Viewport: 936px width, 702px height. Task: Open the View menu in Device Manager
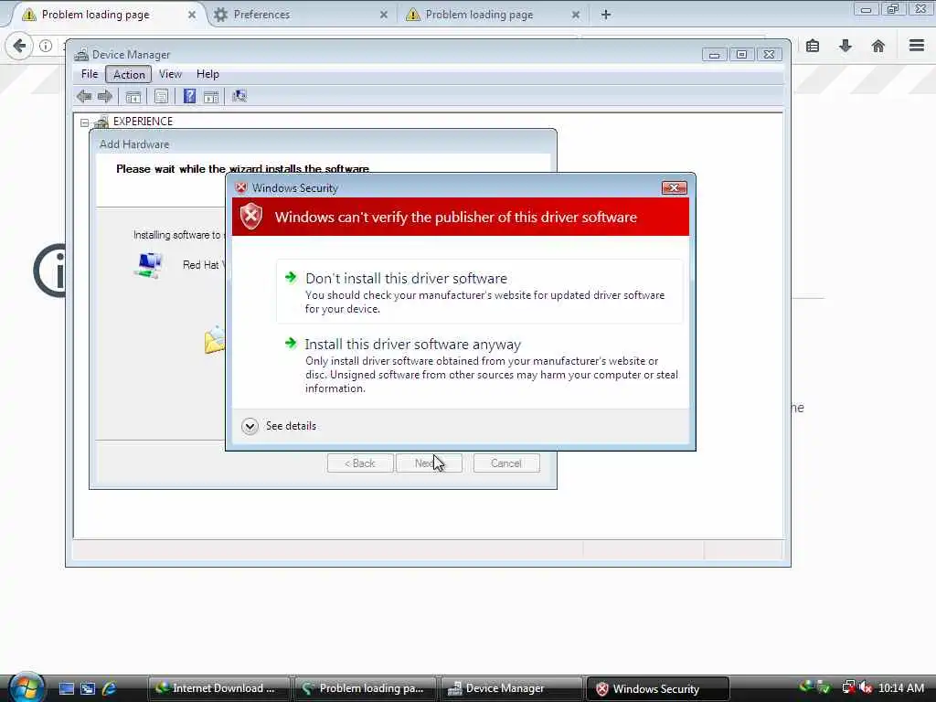pos(170,74)
